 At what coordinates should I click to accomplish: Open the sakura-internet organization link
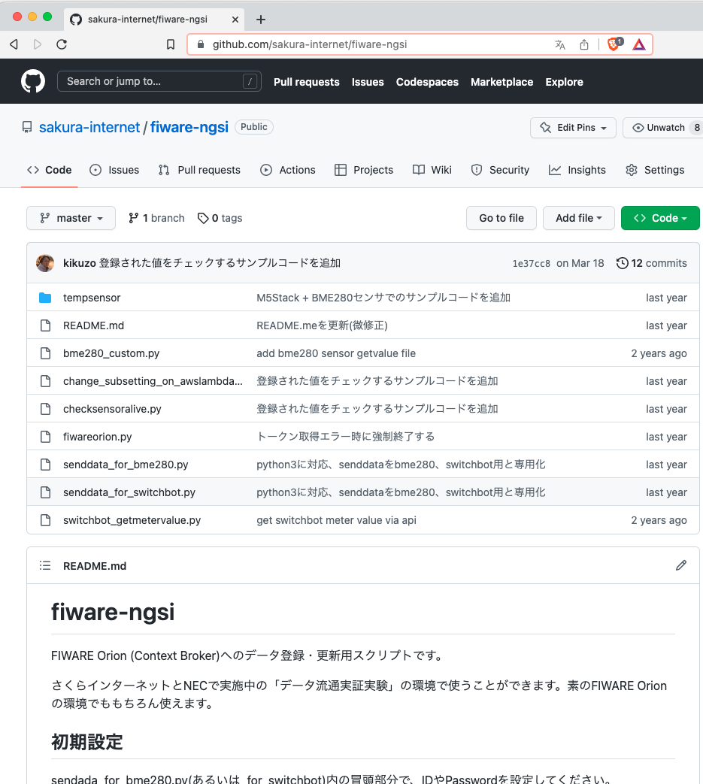click(89, 127)
